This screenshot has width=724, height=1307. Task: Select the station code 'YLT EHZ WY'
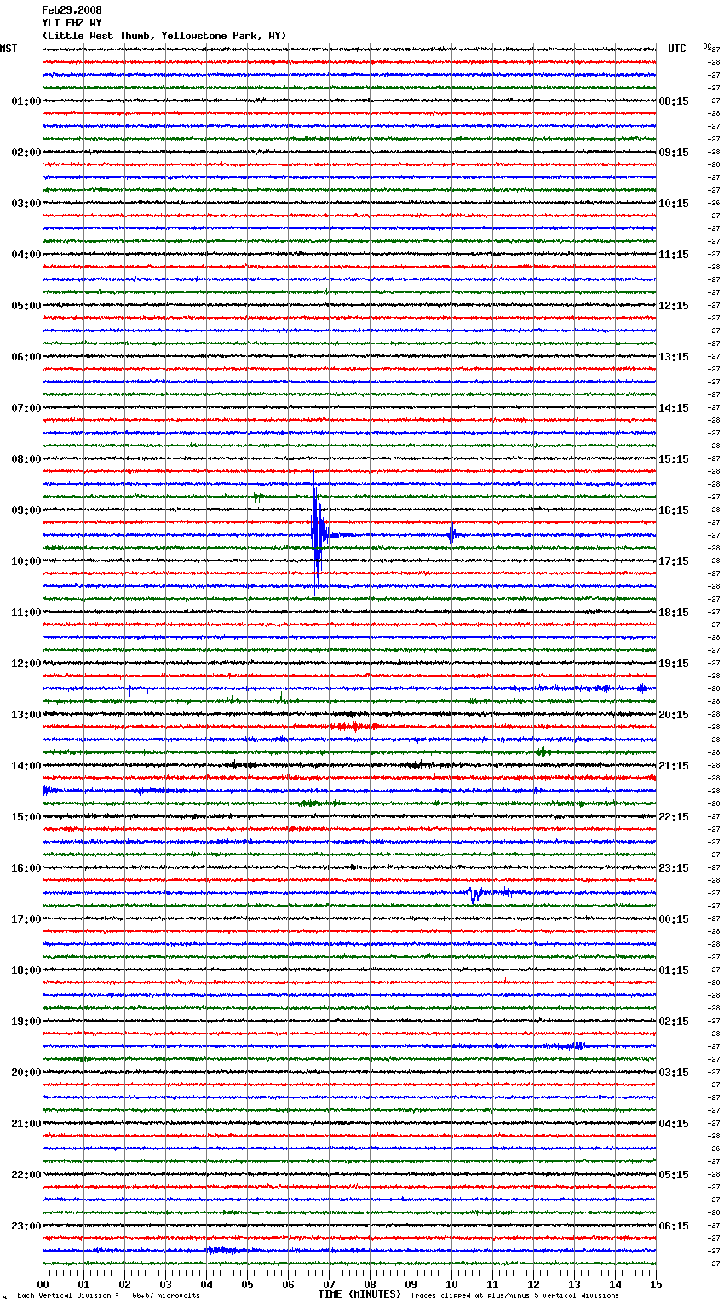72,23
